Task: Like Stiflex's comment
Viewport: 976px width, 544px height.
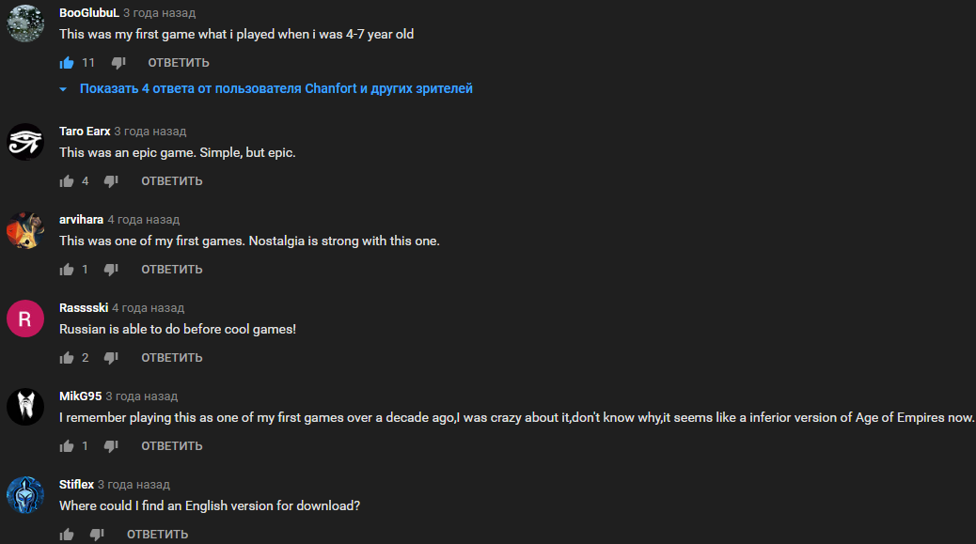Action: pos(67,535)
